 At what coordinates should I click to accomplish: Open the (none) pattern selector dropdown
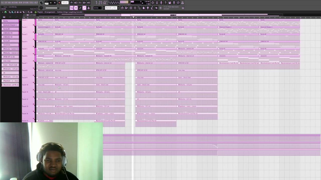(x=98, y=8)
